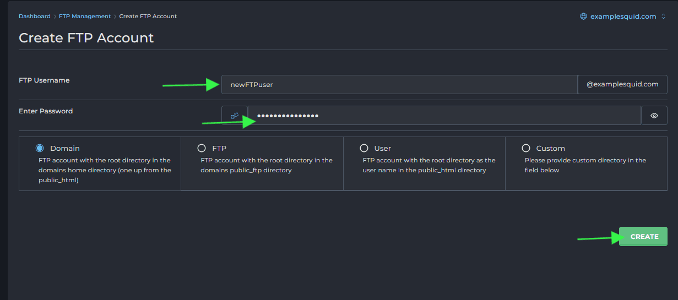Focus the Enter Password input field
This screenshot has height=300, width=678.
(x=444, y=116)
